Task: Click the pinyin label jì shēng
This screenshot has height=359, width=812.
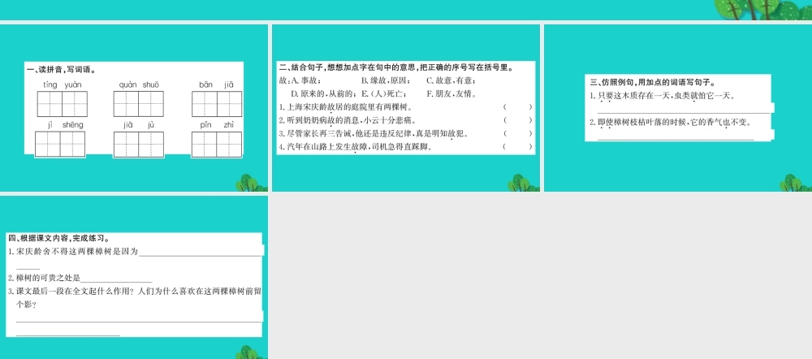Action: (x=65, y=125)
